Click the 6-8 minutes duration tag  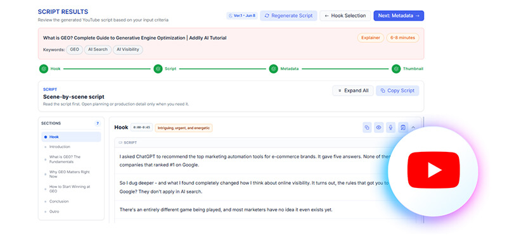point(402,38)
